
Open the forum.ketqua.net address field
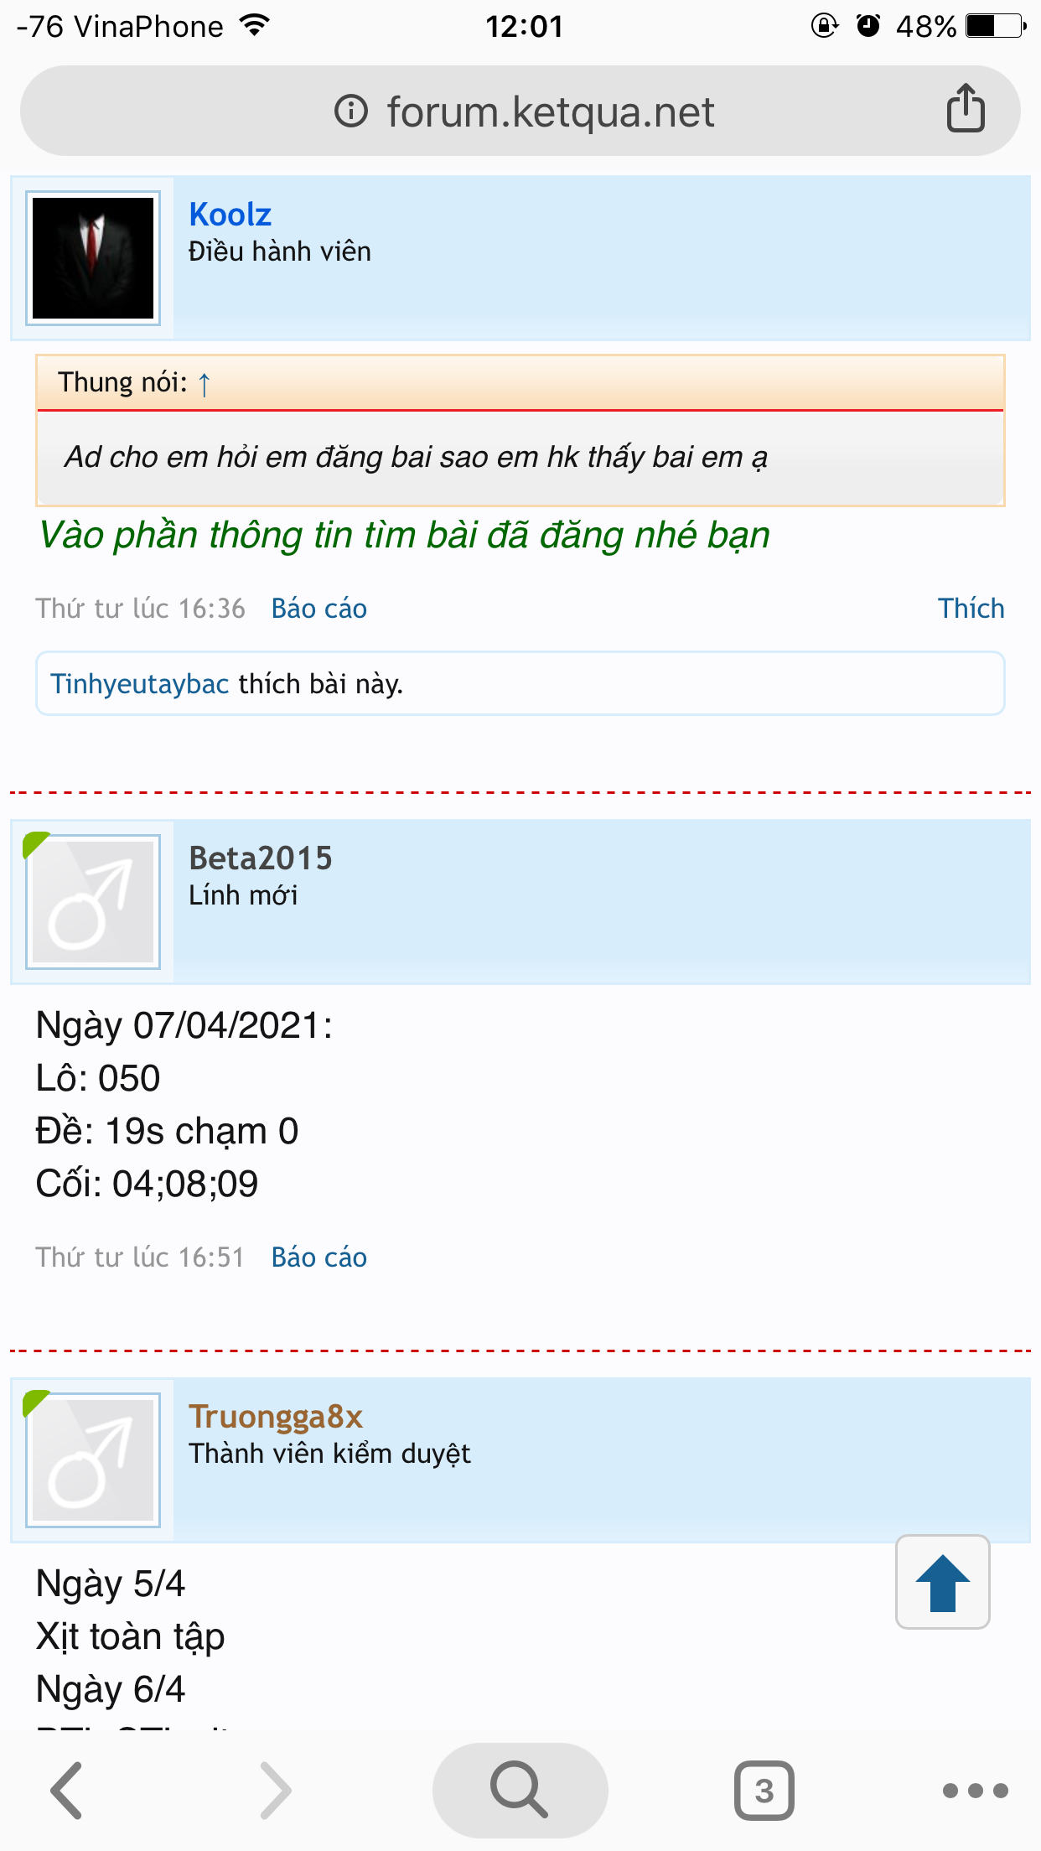pos(520,111)
